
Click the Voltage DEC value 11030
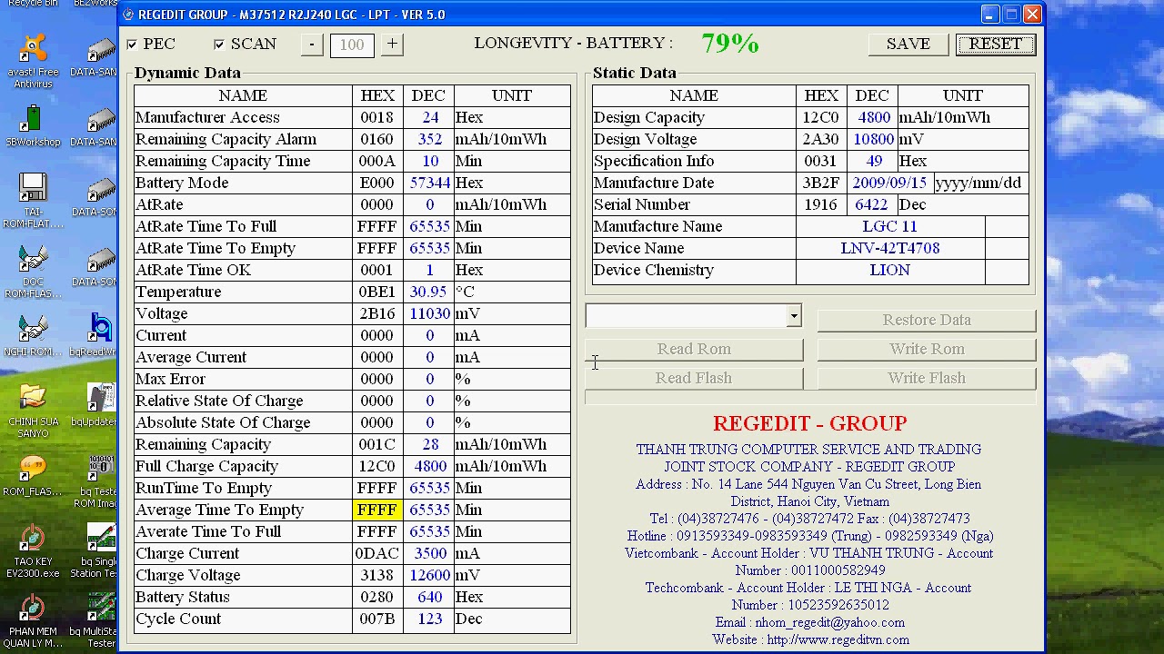[429, 313]
